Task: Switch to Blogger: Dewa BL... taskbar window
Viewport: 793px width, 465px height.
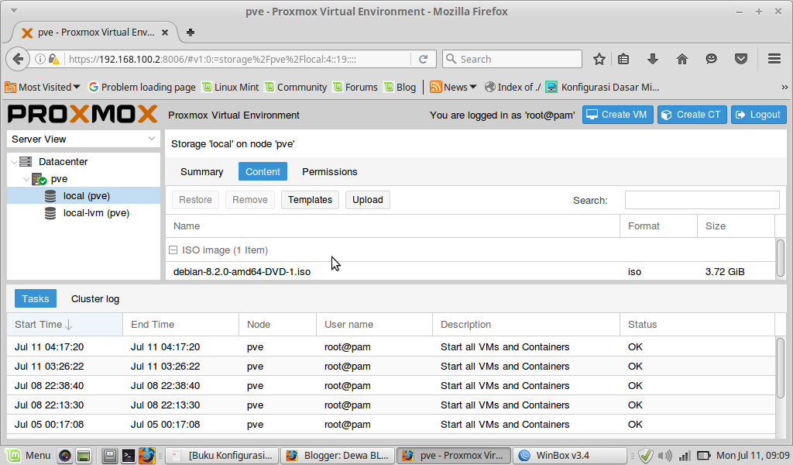Action: pos(338,456)
